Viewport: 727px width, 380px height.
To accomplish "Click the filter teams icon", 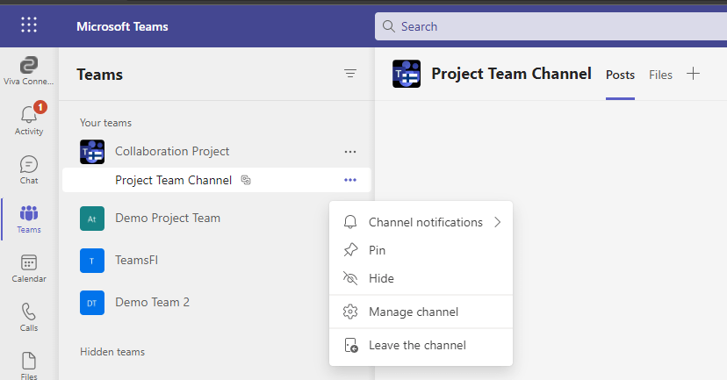I will click(x=350, y=74).
